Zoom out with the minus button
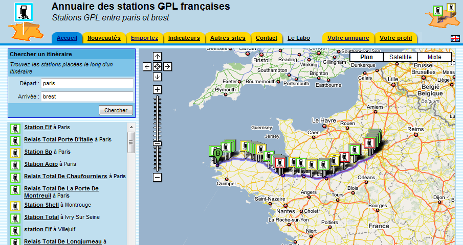 point(157,177)
